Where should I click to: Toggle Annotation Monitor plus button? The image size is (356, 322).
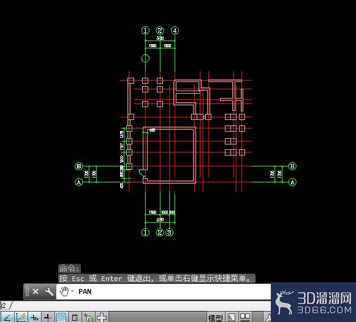[x=102, y=318]
